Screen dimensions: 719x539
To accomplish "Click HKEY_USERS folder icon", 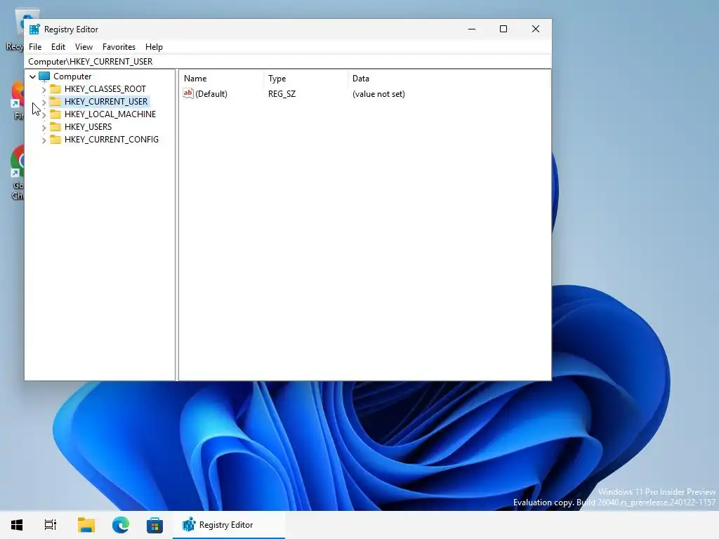I will click(x=55, y=126).
